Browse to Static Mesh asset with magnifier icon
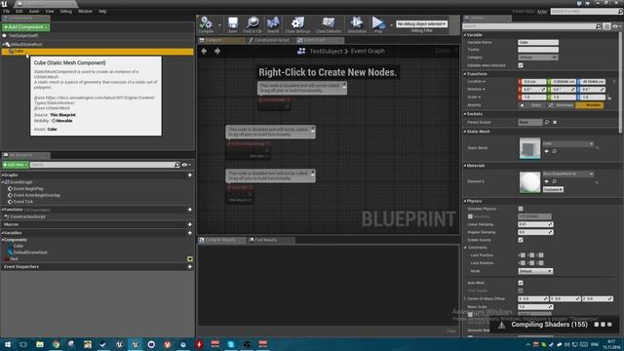Screen dimensions: 624x351 [x=555, y=151]
